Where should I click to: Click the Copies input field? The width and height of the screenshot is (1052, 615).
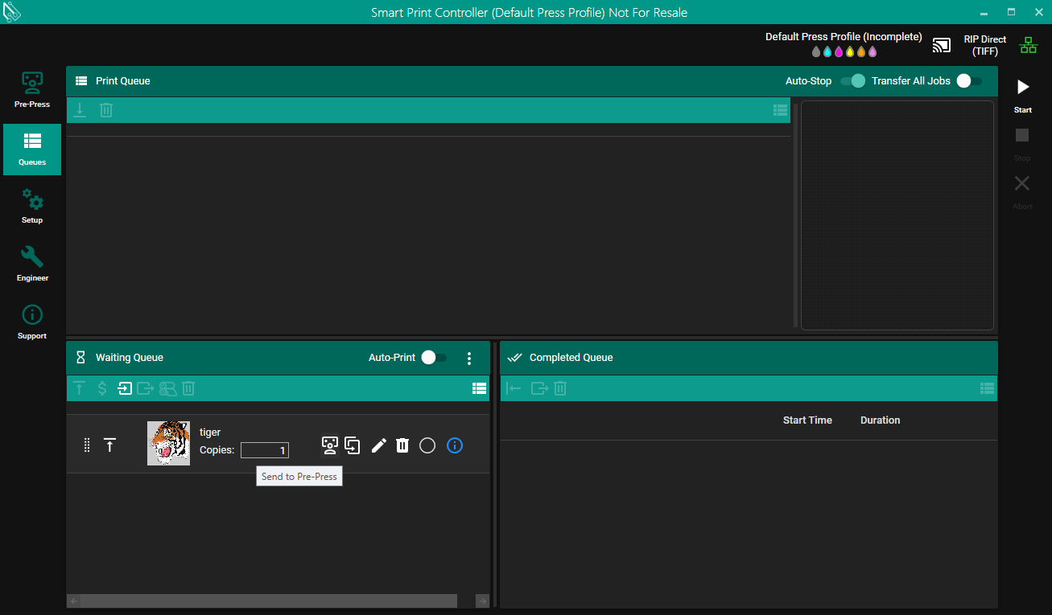click(x=265, y=450)
